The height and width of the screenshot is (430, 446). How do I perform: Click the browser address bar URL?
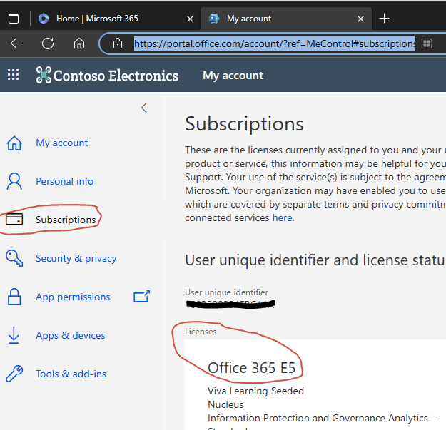click(x=274, y=43)
